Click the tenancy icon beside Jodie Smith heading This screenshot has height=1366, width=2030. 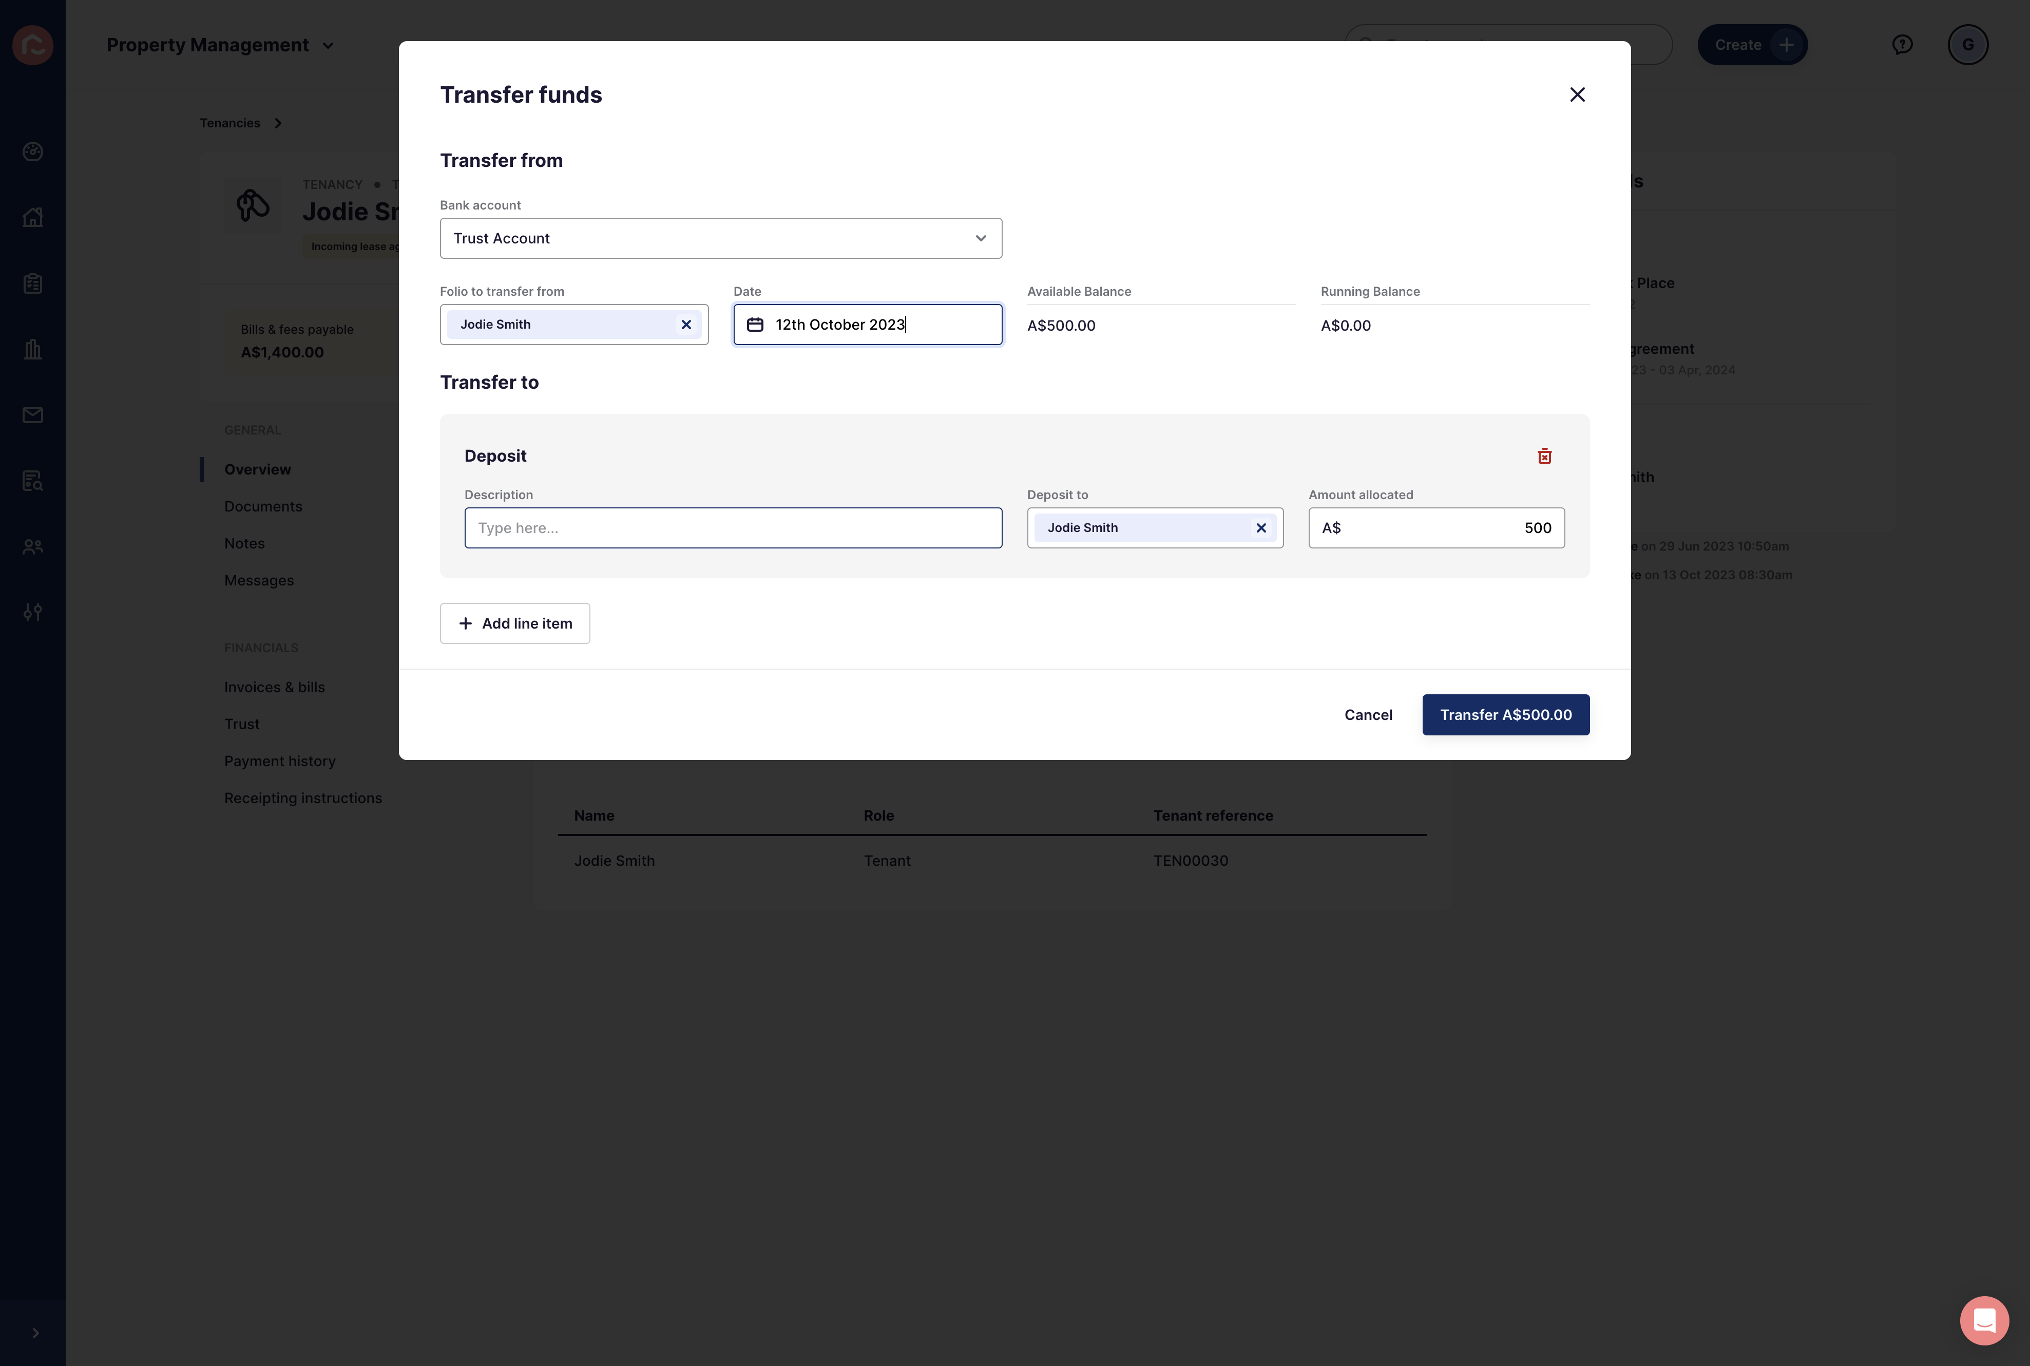[x=253, y=205]
